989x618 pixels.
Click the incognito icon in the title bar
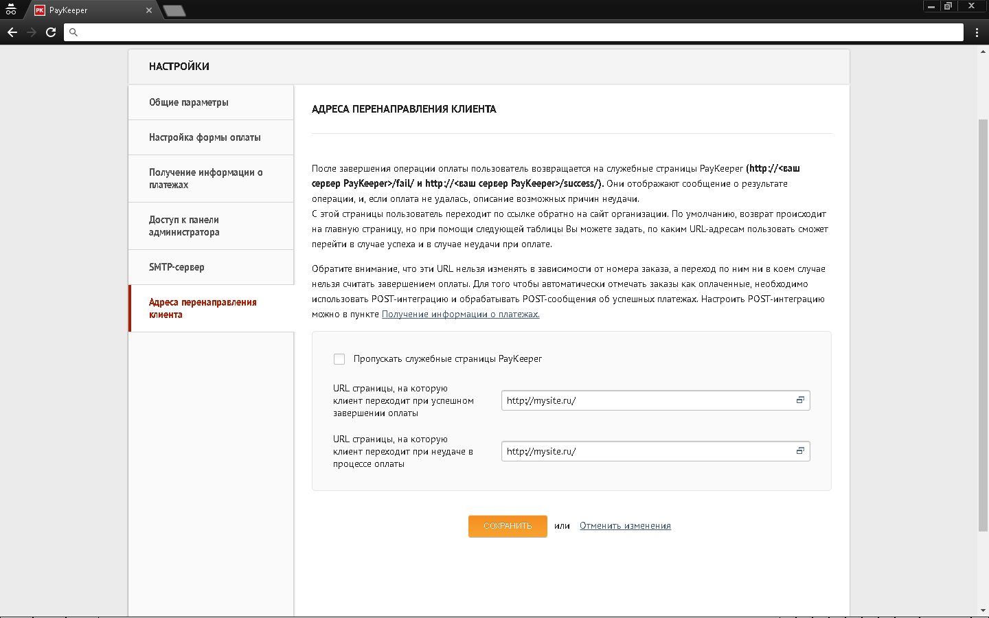pos(11,10)
